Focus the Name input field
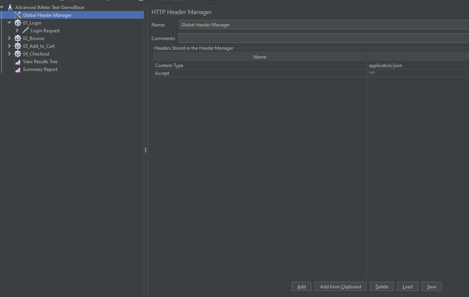Viewport: 469px width, 297px height. tap(324, 25)
